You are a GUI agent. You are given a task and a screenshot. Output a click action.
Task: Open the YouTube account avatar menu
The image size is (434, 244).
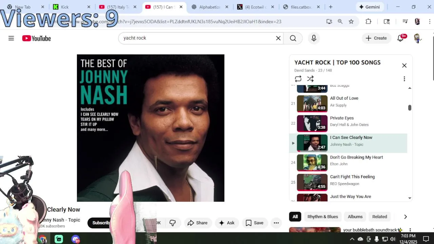click(417, 38)
